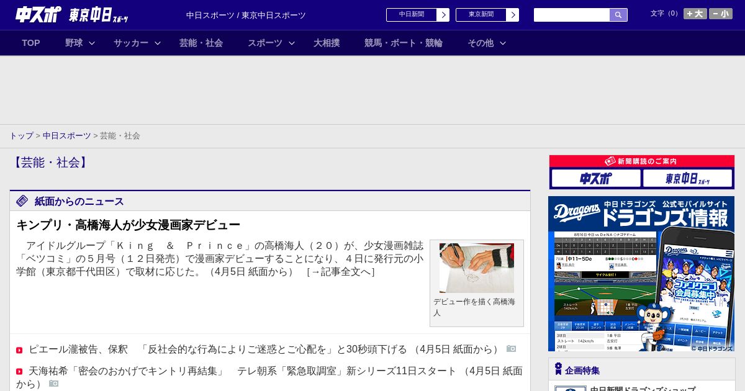Click 企画特集 section icon
Screen dimensions: 745x391
click(558, 369)
